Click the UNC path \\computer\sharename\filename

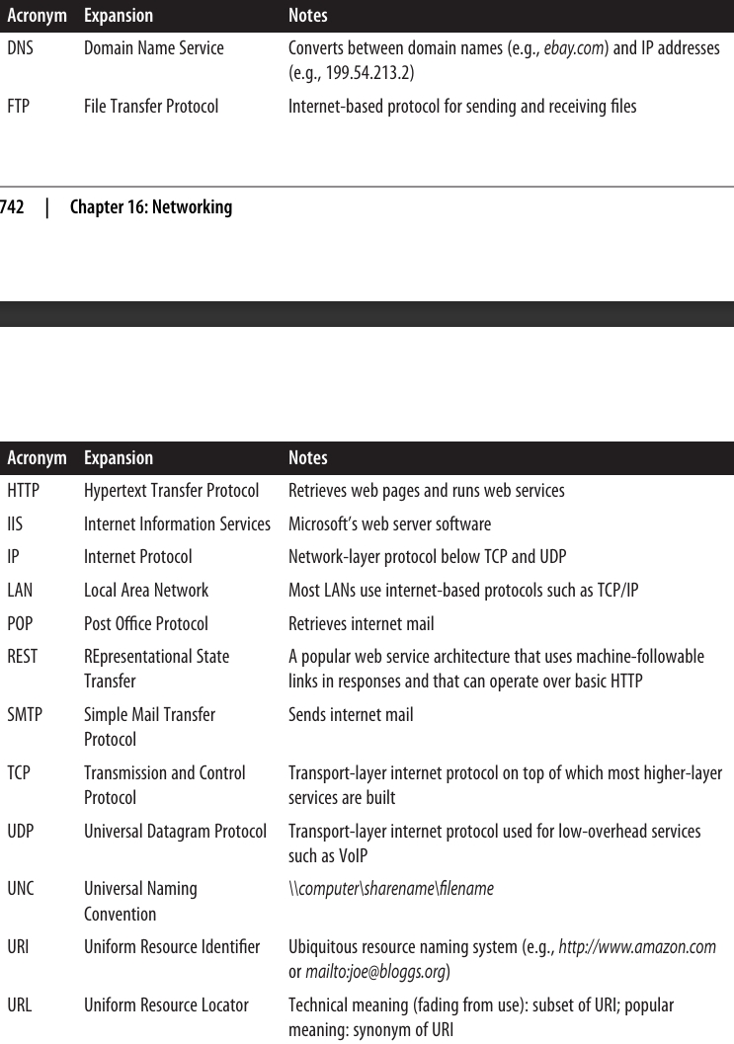[x=391, y=889]
